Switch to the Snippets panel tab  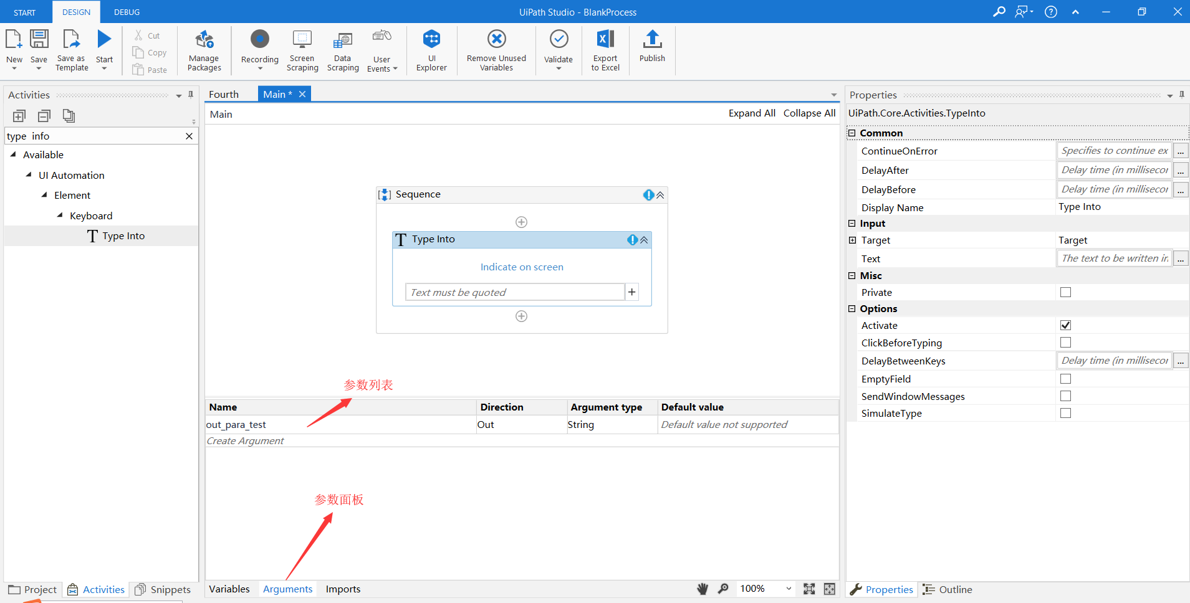coord(163,589)
